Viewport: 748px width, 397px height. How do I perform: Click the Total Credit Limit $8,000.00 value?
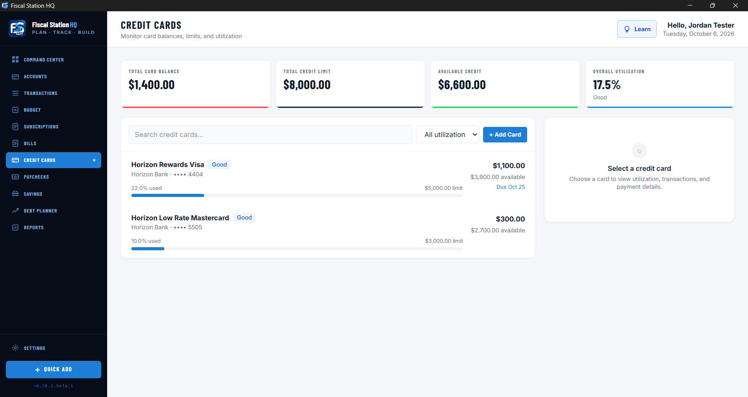pyautogui.click(x=307, y=85)
